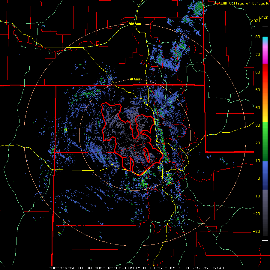Click the 40 dBZ value on the scale
The image size is (270, 270).
click(258, 108)
